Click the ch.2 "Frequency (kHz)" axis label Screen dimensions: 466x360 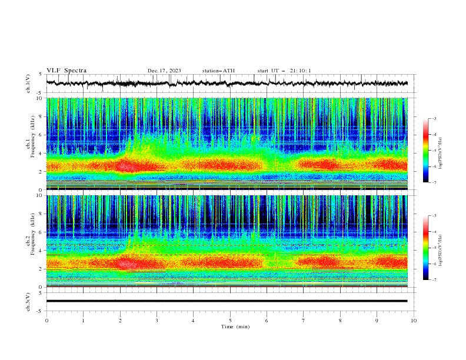coord(34,234)
